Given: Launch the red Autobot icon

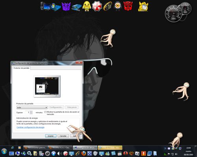Looking at the screenshot, I should click(128, 6).
